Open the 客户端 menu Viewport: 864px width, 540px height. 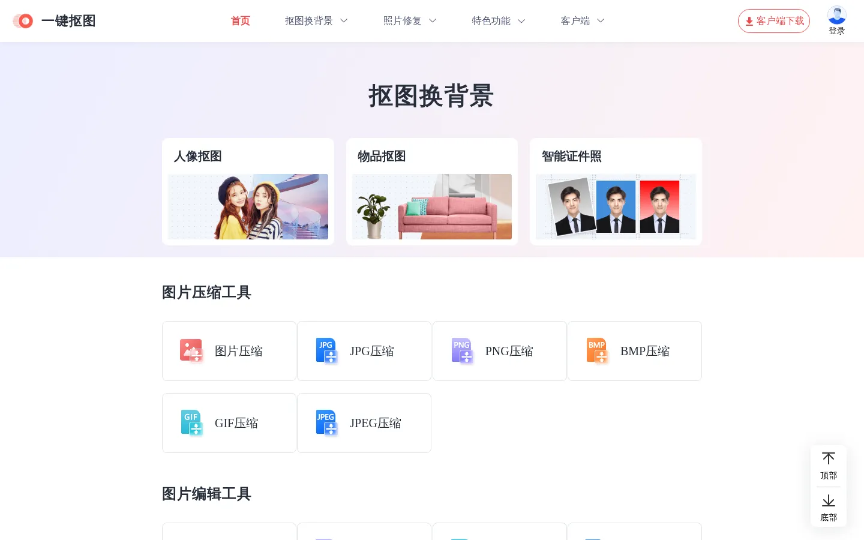click(x=575, y=21)
